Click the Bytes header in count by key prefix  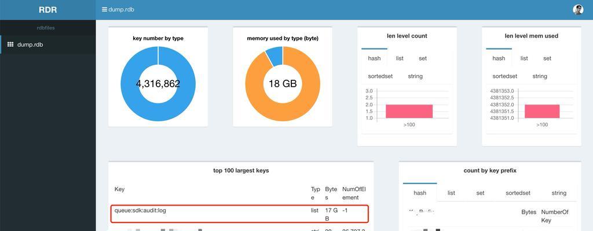point(529,212)
